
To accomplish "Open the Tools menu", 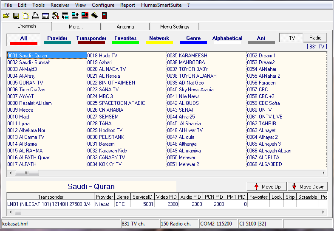I will pyautogui.click(x=38, y=5).
